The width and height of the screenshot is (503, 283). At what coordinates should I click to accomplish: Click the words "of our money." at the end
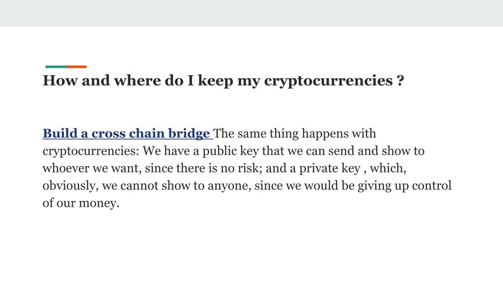tap(81, 203)
